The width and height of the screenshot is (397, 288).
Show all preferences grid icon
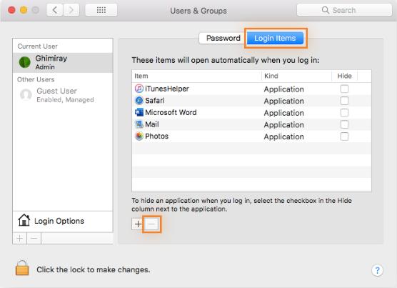tap(101, 10)
